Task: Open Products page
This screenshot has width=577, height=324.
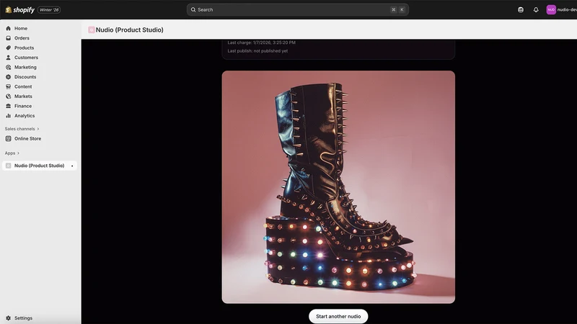Action: (x=24, y=48)
